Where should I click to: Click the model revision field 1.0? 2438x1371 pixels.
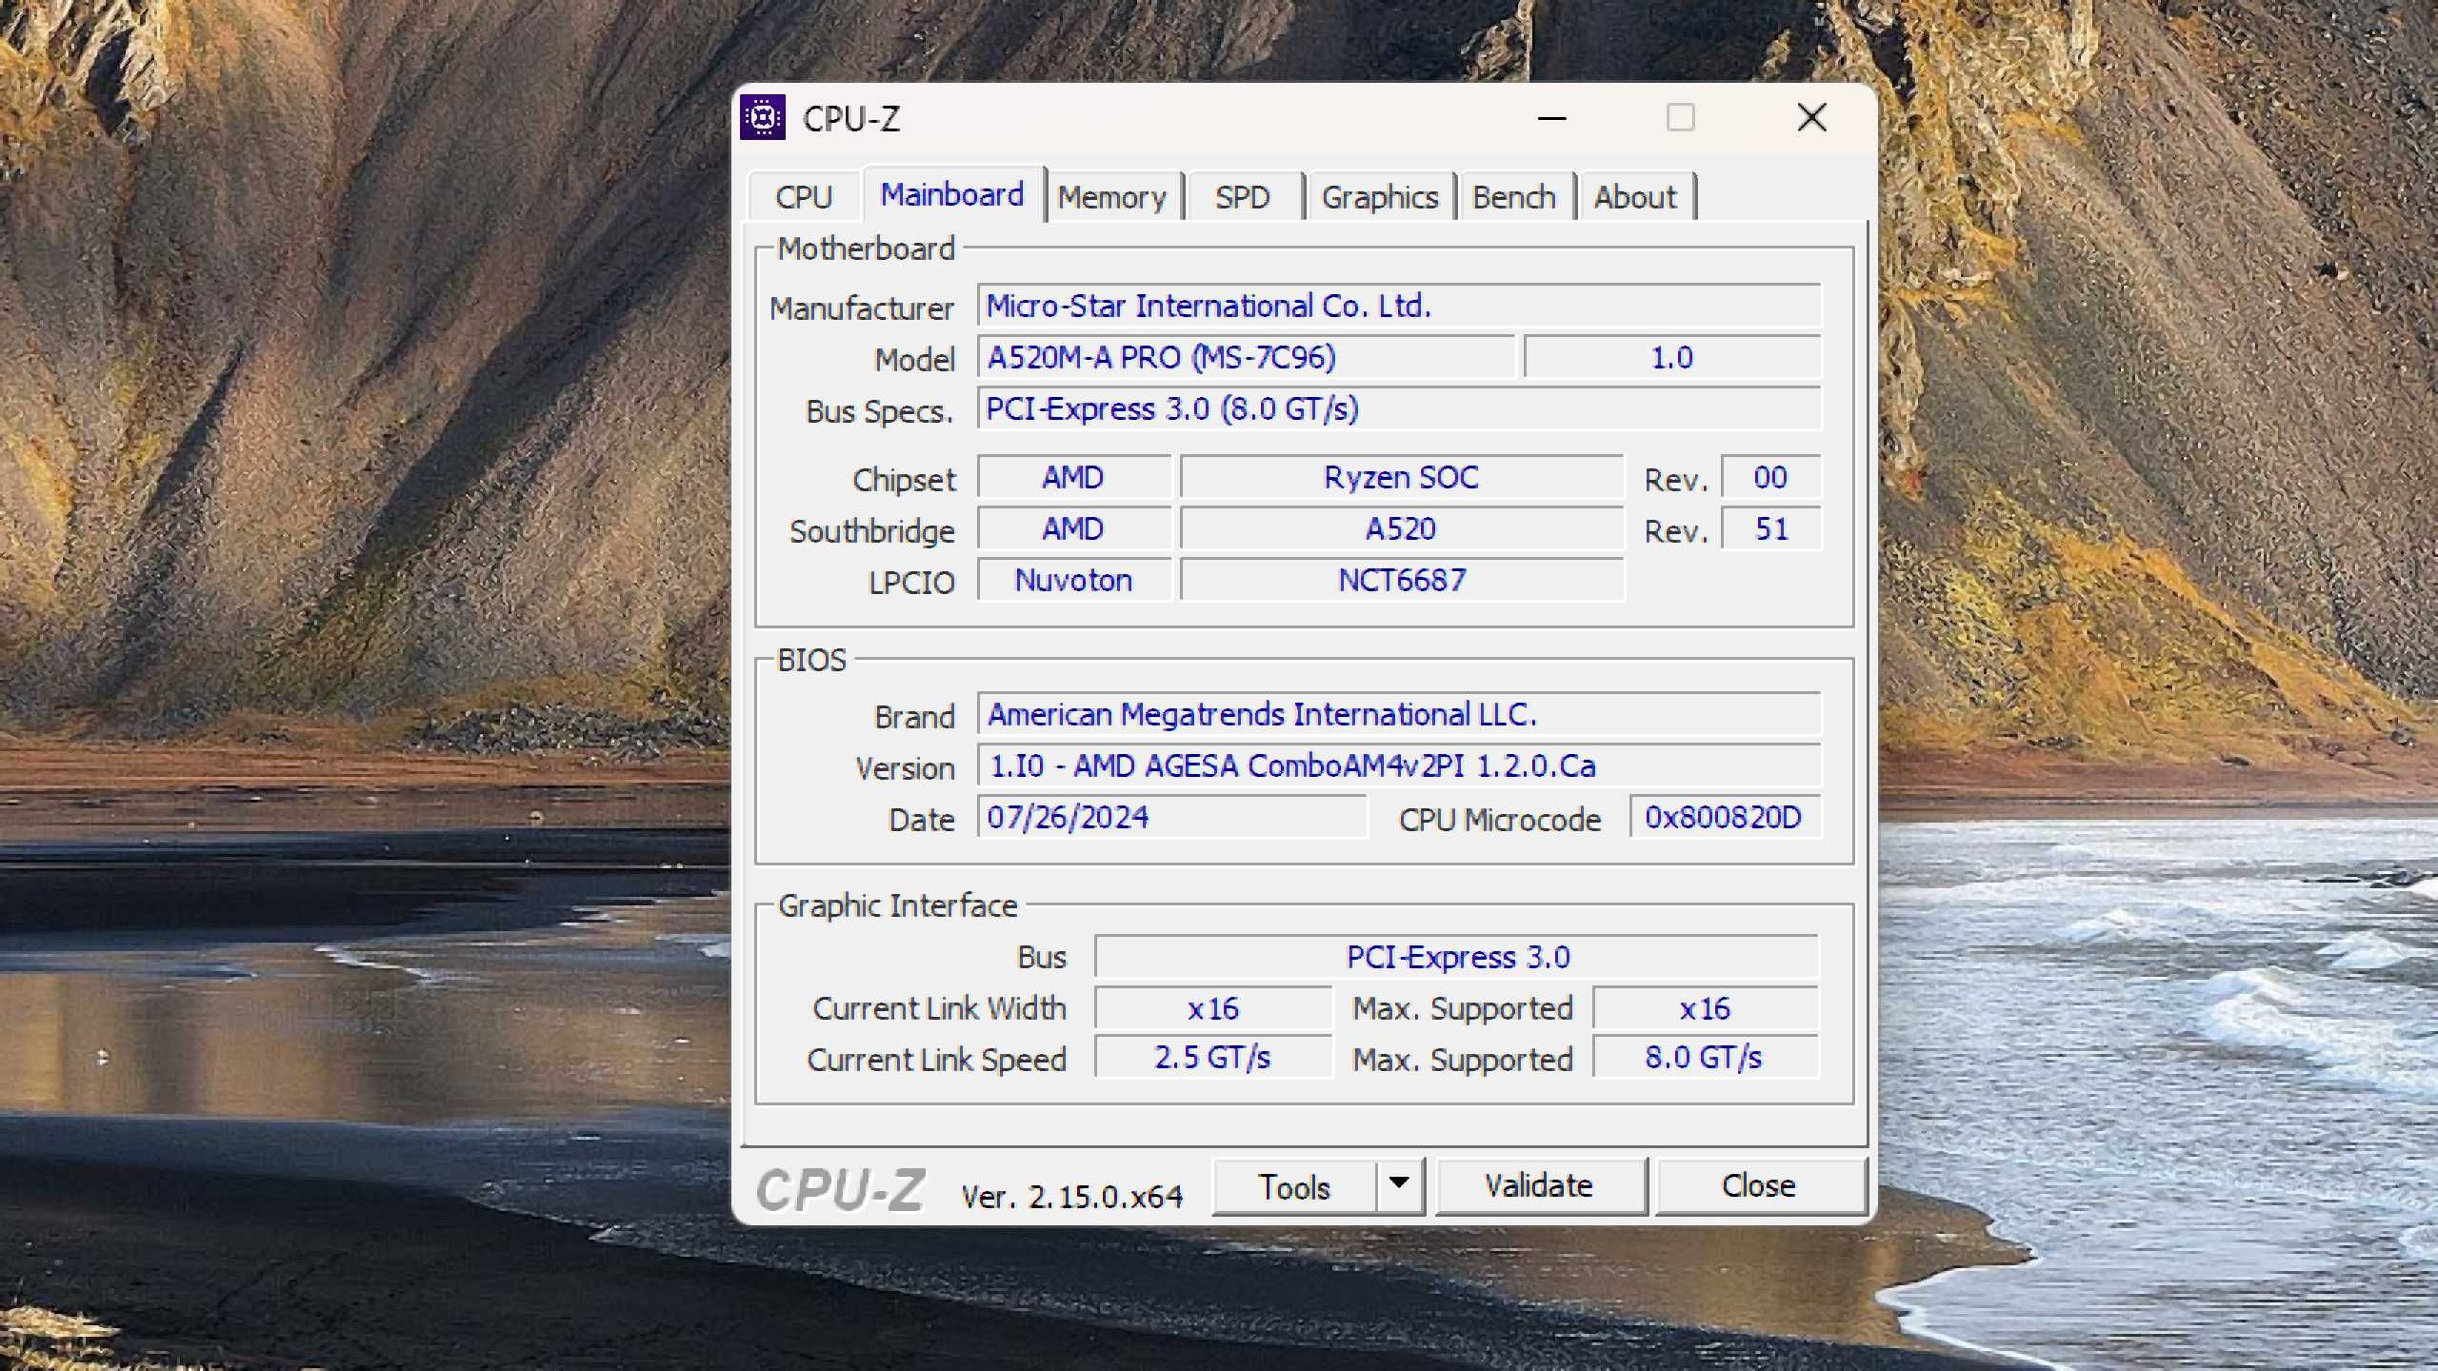[1672, 357]
